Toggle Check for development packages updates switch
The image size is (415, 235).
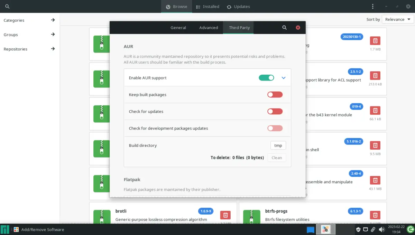pos(275,128)
